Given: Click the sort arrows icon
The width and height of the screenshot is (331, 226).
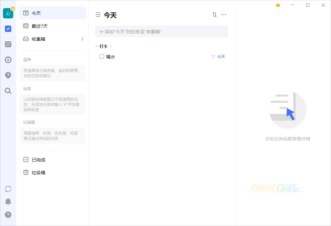Looking at the screenshot, I should pos(215,15).
